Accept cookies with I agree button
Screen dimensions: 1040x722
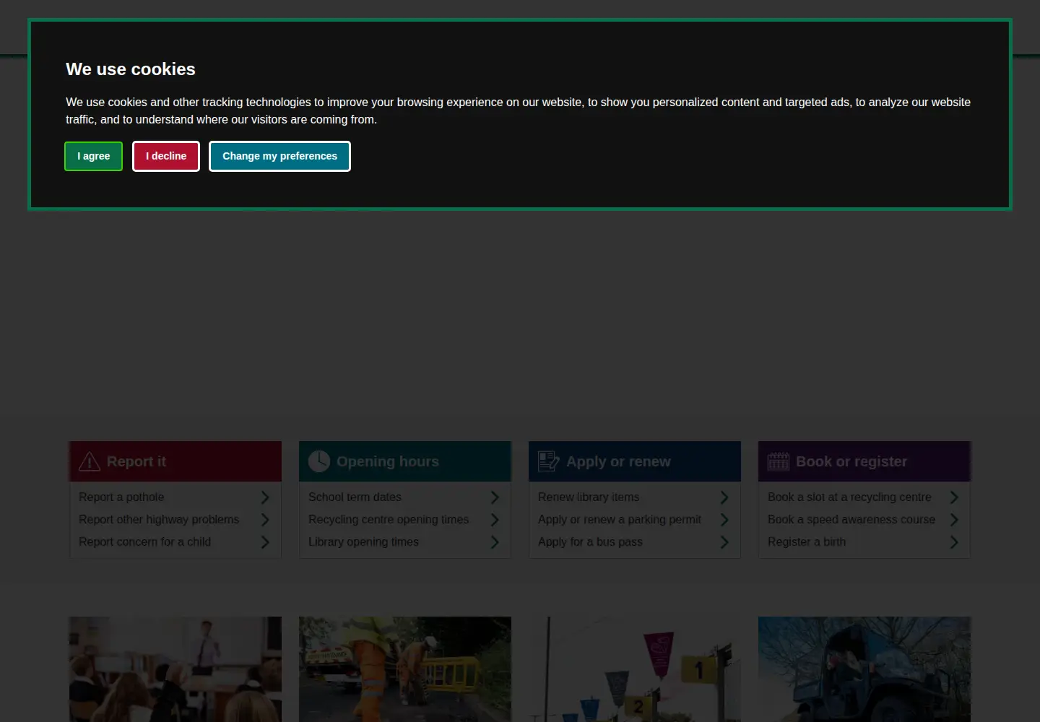[94, 156]
